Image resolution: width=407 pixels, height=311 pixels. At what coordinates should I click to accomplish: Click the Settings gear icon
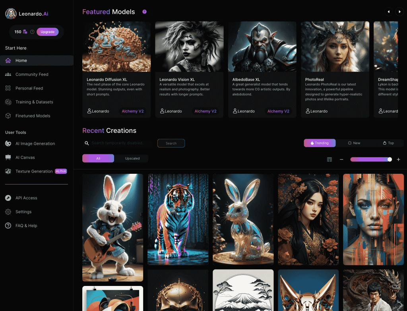click(8, 212)
